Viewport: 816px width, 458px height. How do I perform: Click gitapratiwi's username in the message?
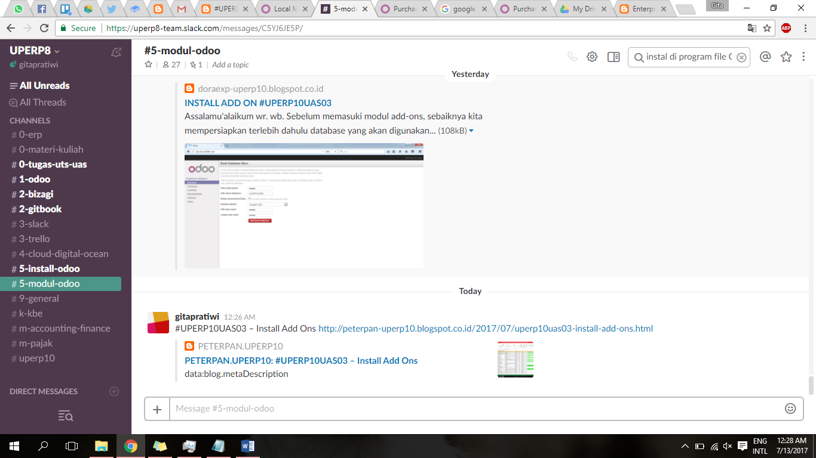197,317
